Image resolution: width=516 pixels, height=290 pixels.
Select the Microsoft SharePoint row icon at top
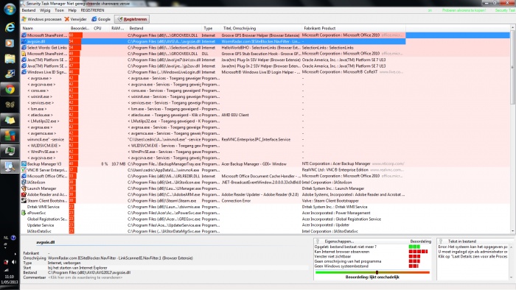24,35
